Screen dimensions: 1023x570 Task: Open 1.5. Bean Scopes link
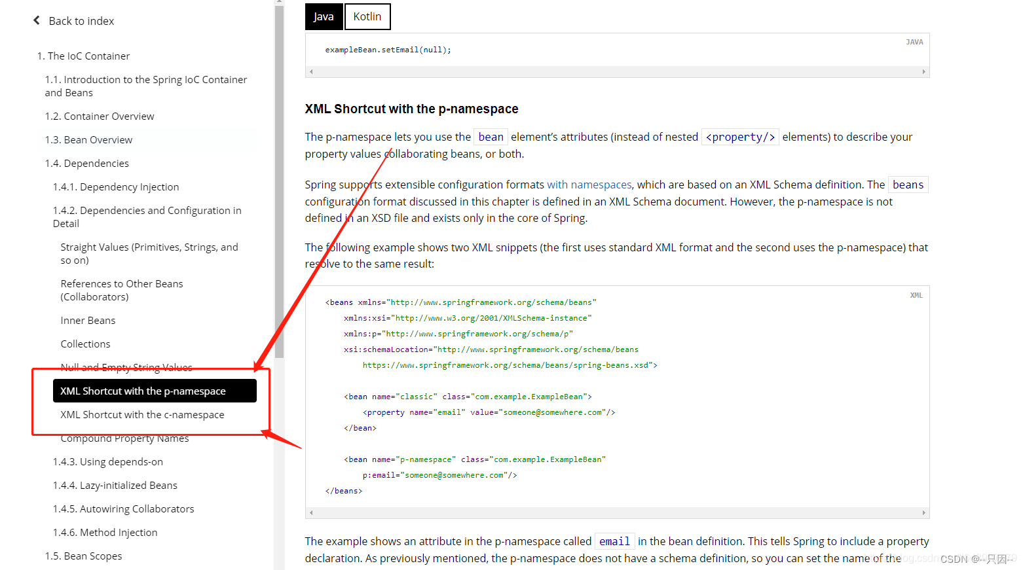click(x=83, y=556)
